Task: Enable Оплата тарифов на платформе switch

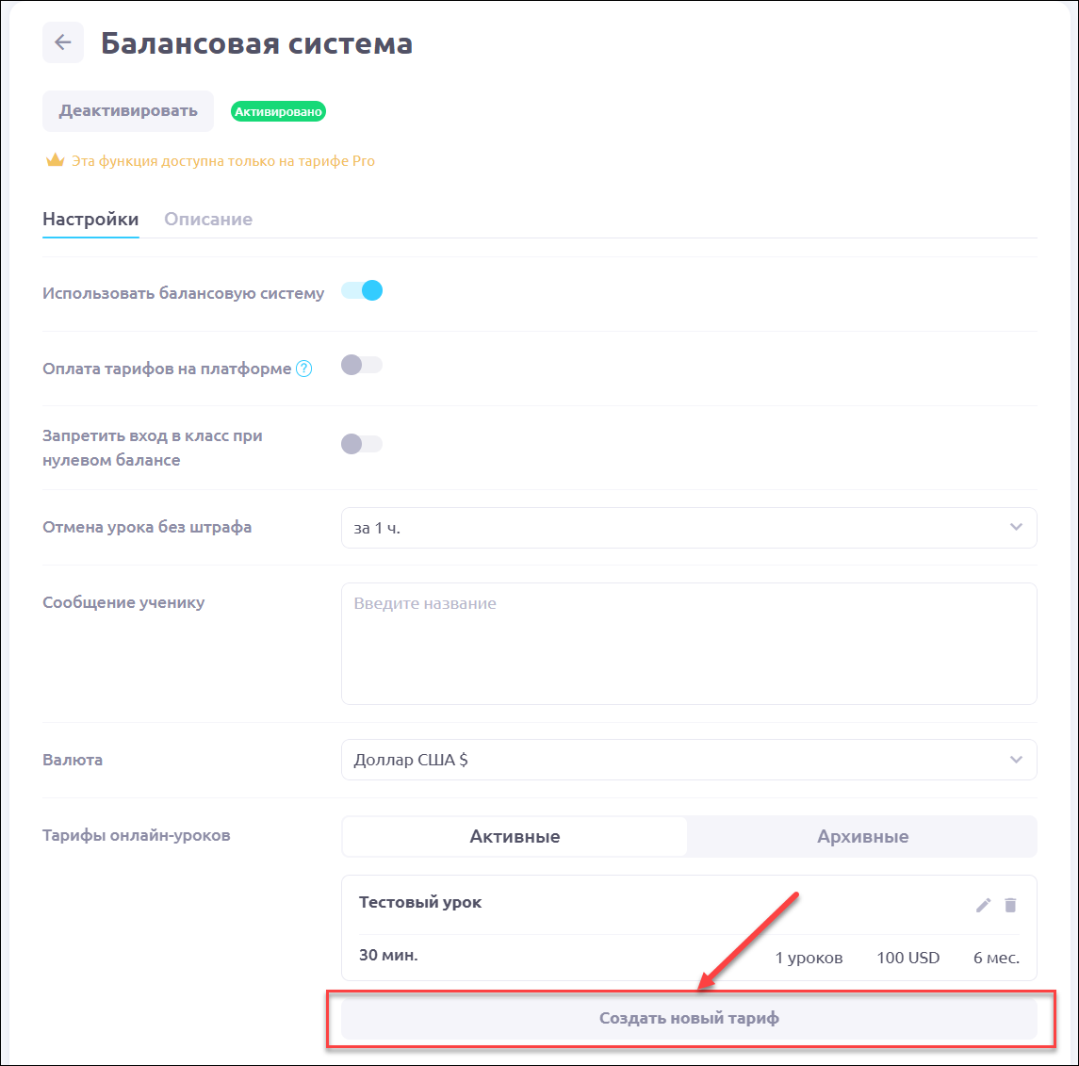Action: (362, 365)
